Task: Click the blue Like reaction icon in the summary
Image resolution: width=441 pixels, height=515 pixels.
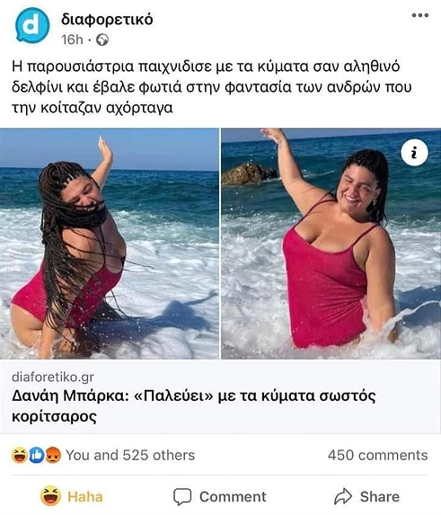Action: click(37, 455)
